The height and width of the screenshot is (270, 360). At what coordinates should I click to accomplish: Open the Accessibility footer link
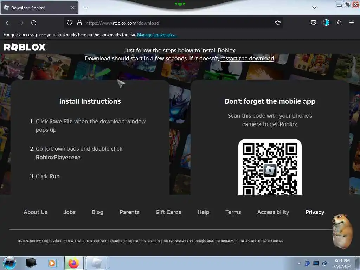coord(273,212)
